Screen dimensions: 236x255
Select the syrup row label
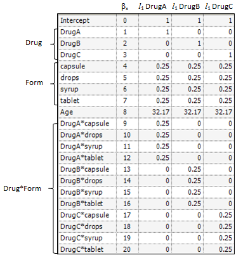pyautogui.click(x=69, y=89)
